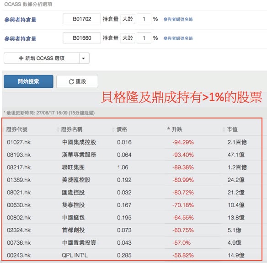Screen dimensions: 267x263
Task: Select stock code 00802.hk
Action: 19,218
